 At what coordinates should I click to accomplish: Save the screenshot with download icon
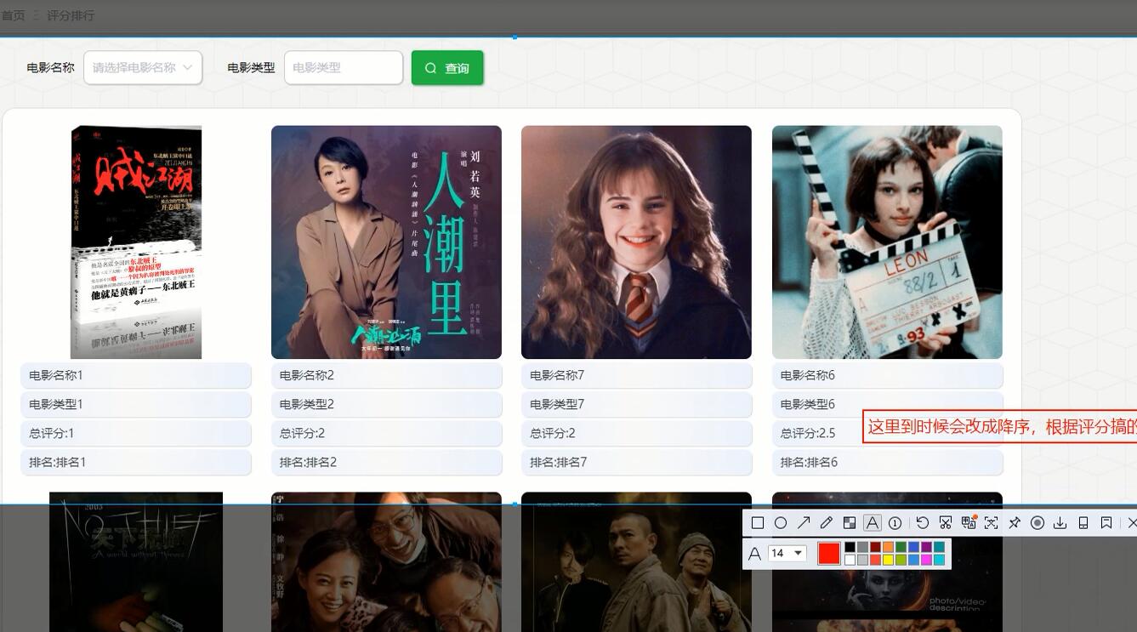pos(1060,523)
